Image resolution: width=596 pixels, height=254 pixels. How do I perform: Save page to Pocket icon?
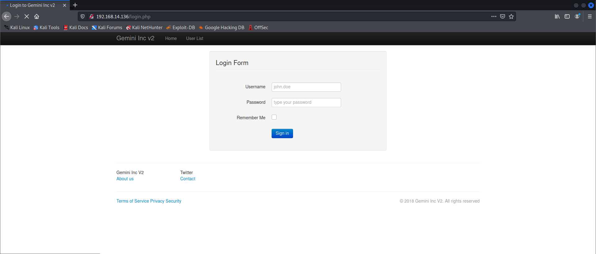pyautogui.click(x=503, y=16)
